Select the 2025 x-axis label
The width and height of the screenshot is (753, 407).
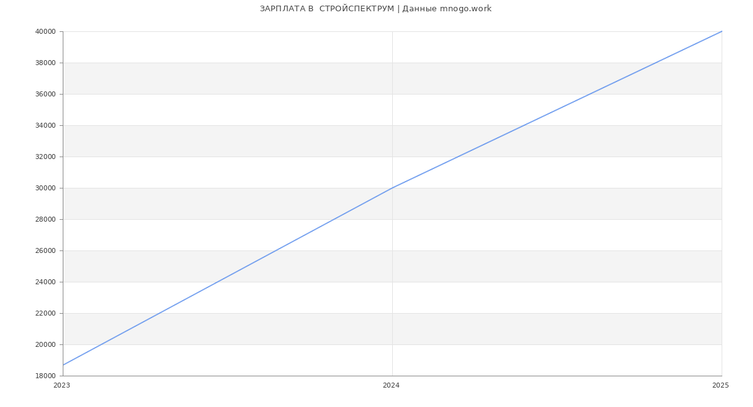click(720, 386)
